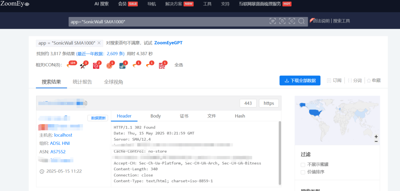Click the Content-Type: text/html line
The height and width of the screenshot is (191, 400).
(163, 181)
